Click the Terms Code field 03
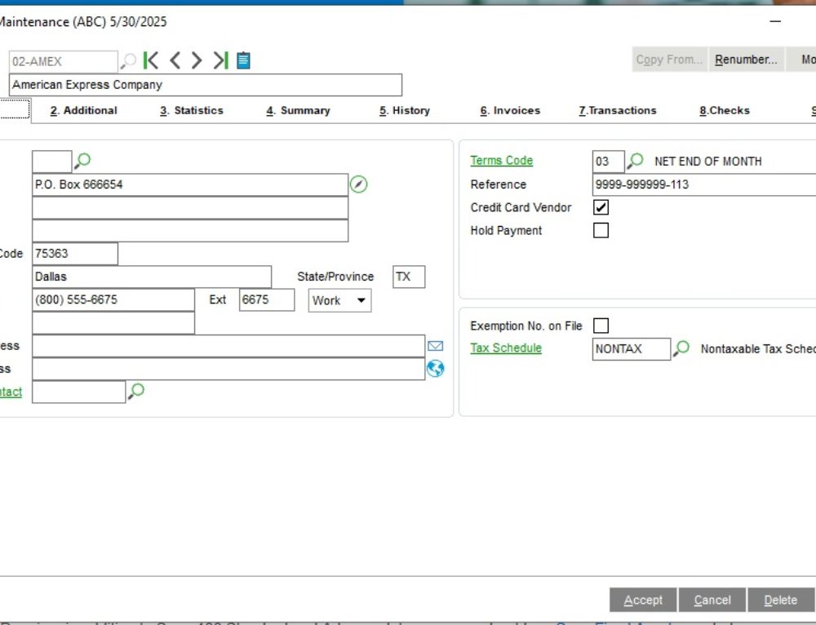 [609, 162]
